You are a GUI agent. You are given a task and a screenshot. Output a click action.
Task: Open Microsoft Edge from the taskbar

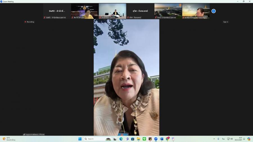tap(121, 139)
